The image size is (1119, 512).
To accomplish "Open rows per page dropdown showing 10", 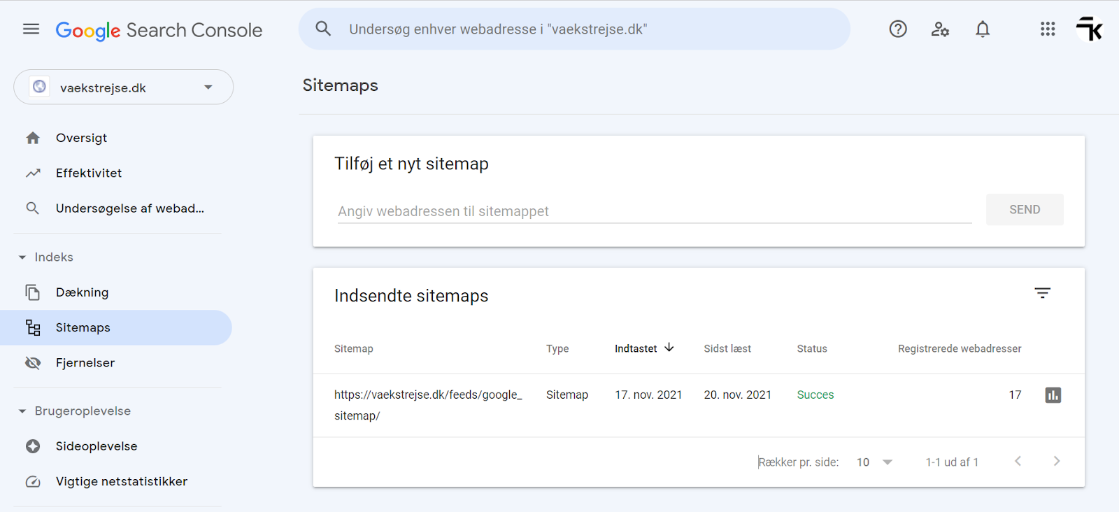I will coord(875,462).
